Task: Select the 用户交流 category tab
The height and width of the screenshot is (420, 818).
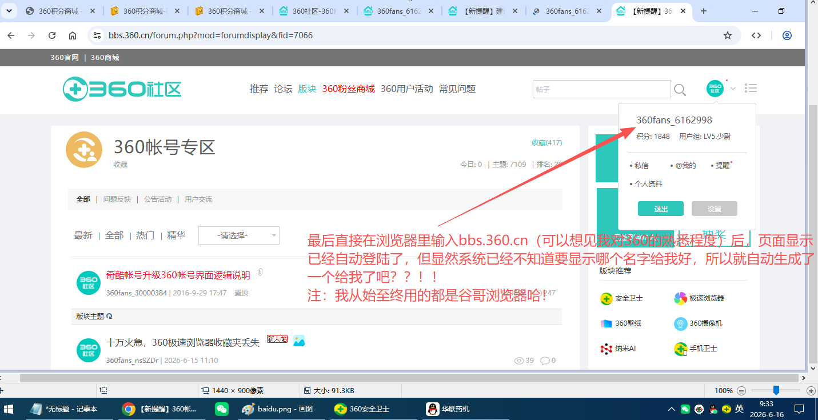Action: 198,199
